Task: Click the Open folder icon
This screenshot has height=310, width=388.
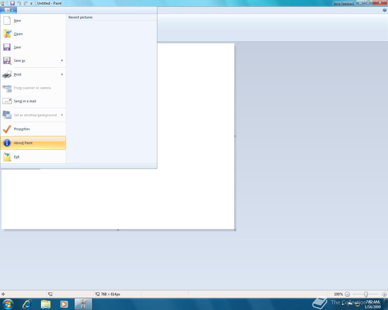Action: (x=7, y=34)
